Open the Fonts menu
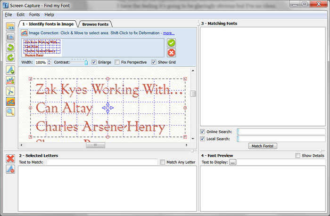The width and height of the screenshot is (330, 216). 34,15
